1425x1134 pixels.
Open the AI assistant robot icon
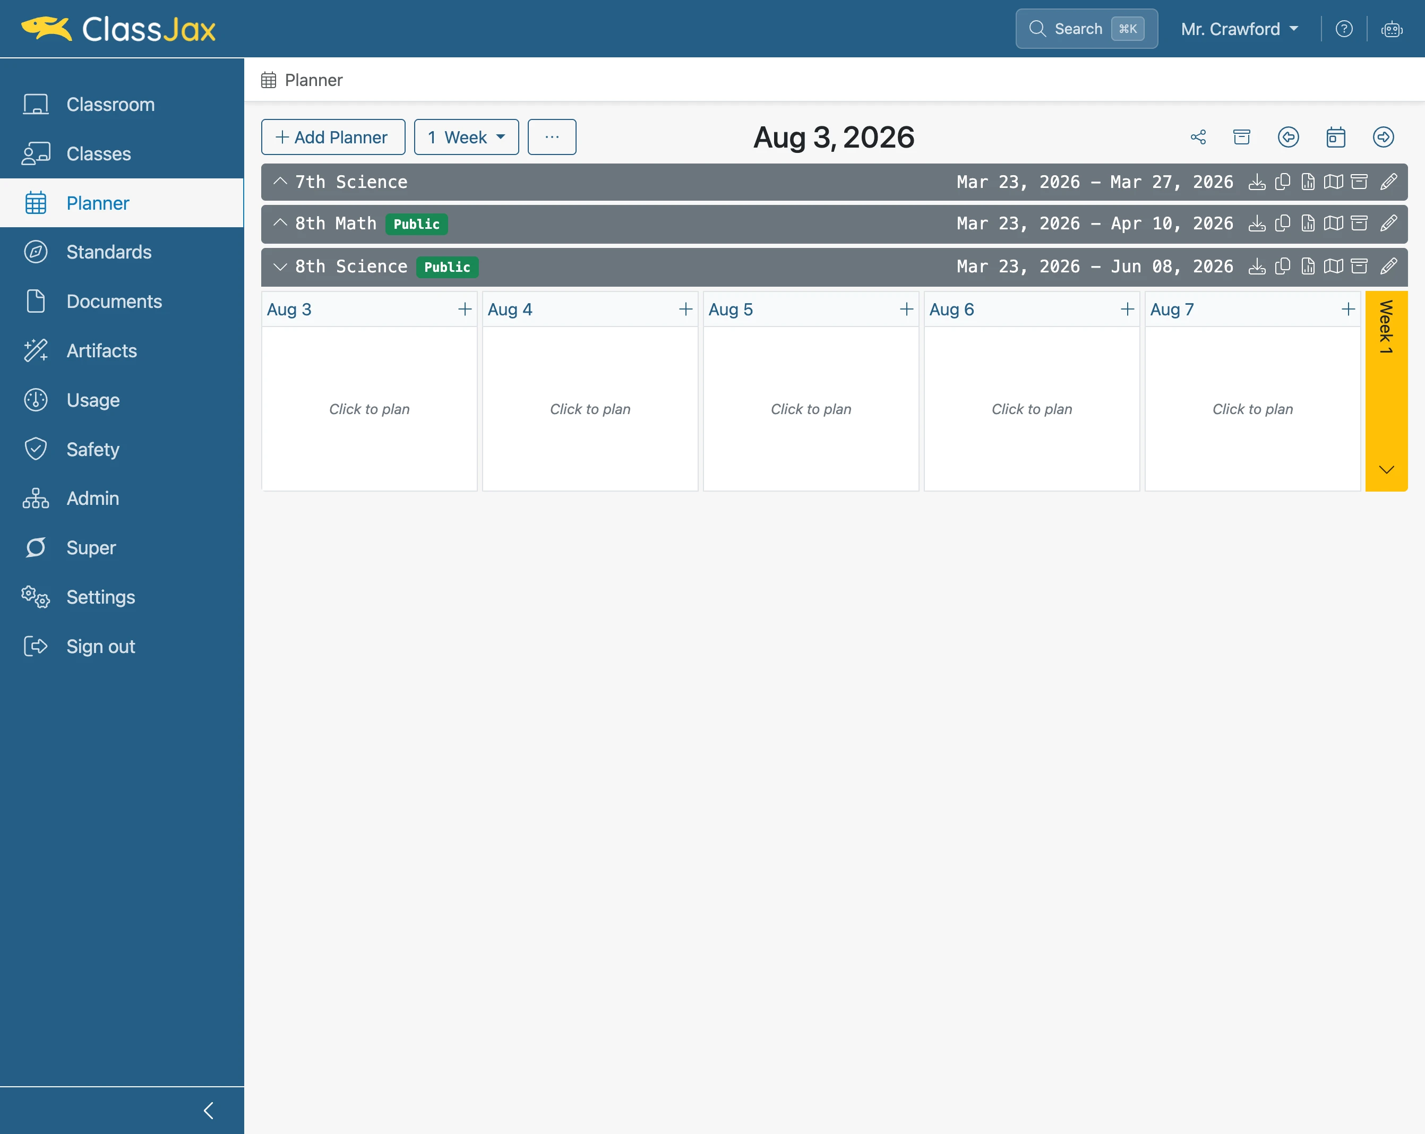[1392, 29]
